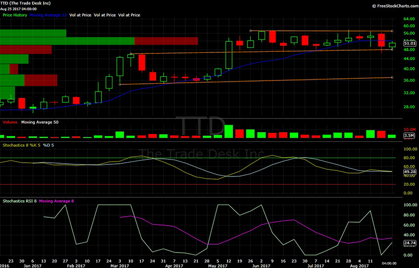The width and height of the screenshot is (419, 268).
Task: Click the 24.74 Stochastics RSI value tag
Action: coord(410,243)
